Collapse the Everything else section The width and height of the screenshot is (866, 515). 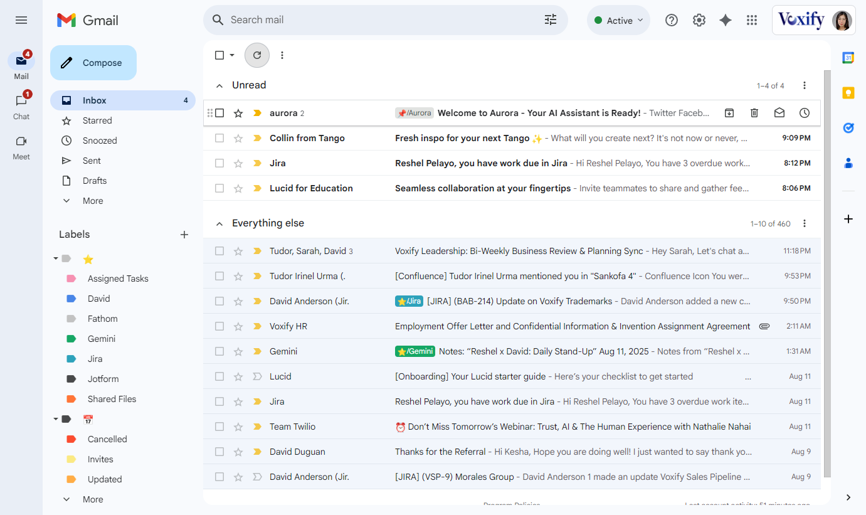click(219, 223)
